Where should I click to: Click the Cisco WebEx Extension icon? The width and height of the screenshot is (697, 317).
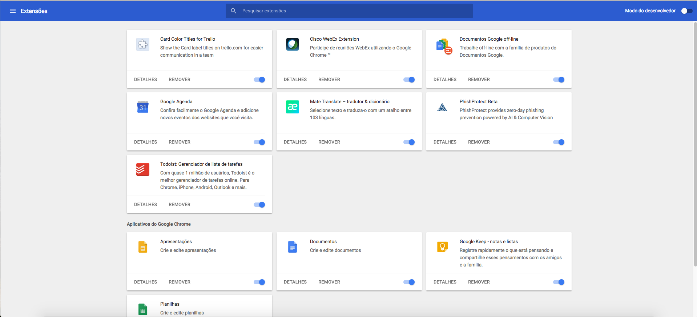[293, 44]
